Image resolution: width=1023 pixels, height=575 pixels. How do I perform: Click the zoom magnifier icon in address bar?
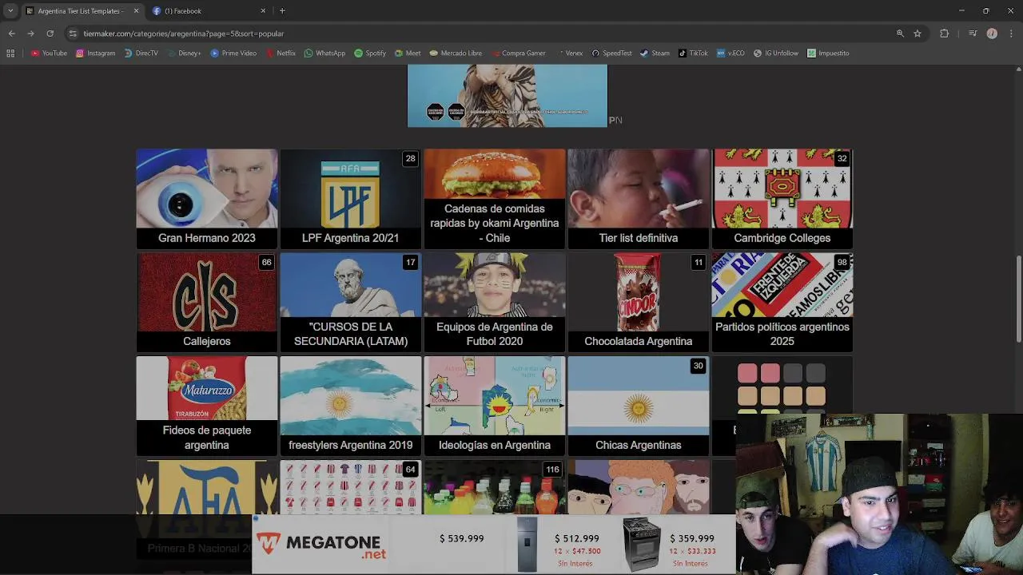coord(900,34)
